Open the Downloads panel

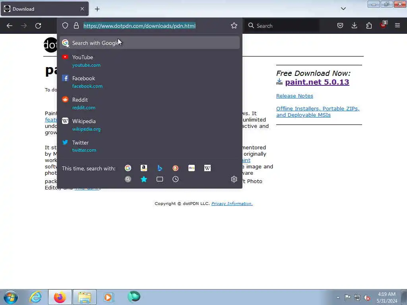[x=354, y=26]
